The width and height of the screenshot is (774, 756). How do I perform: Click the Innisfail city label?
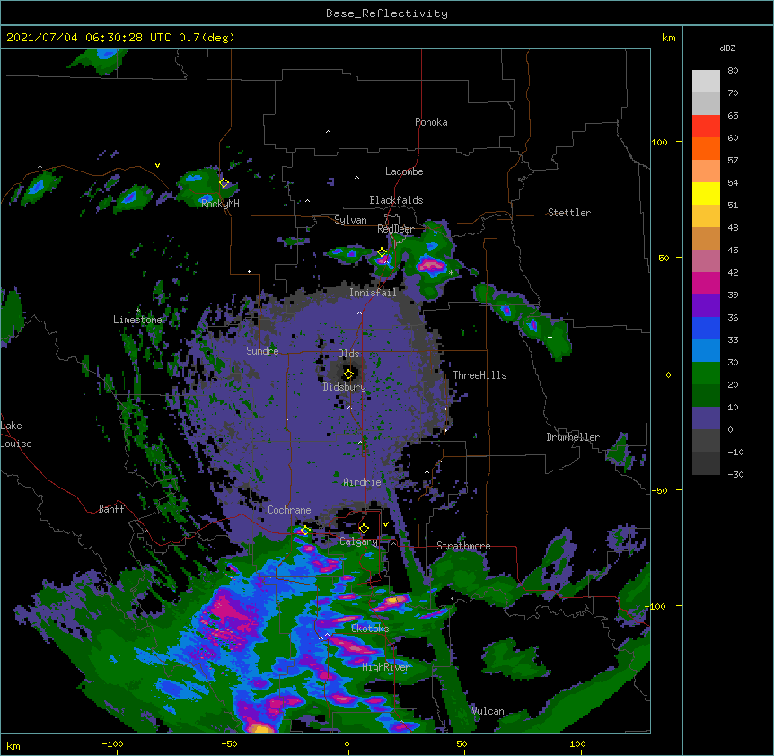click(x=373, y=293)
